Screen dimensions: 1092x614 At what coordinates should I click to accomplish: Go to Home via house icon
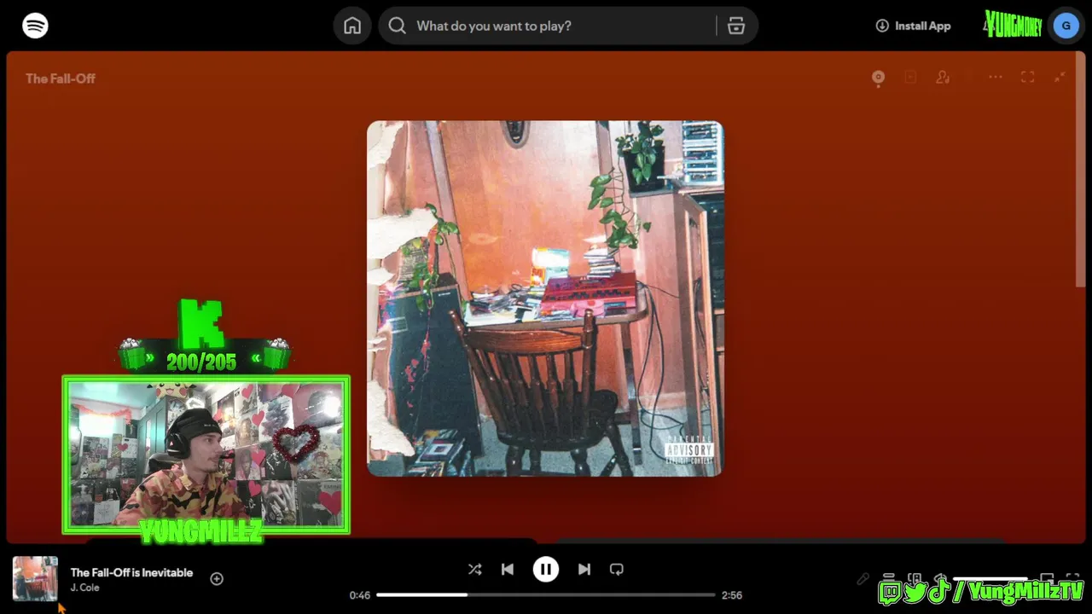coord(352,26)
